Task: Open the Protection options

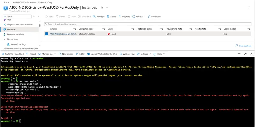Action: point(154,17)
